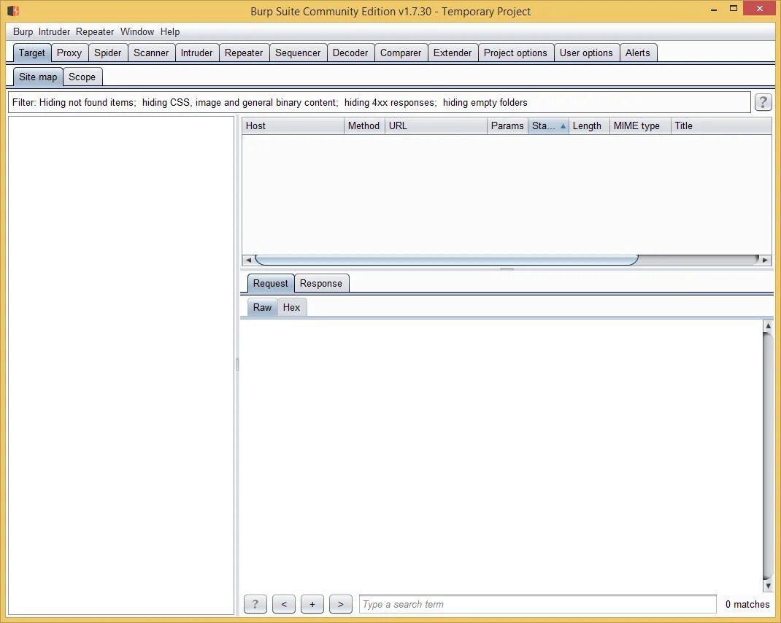Click the request pane vertical scrollbar
The width and height of the screenshot is (781, 623).
coord(768,456)
